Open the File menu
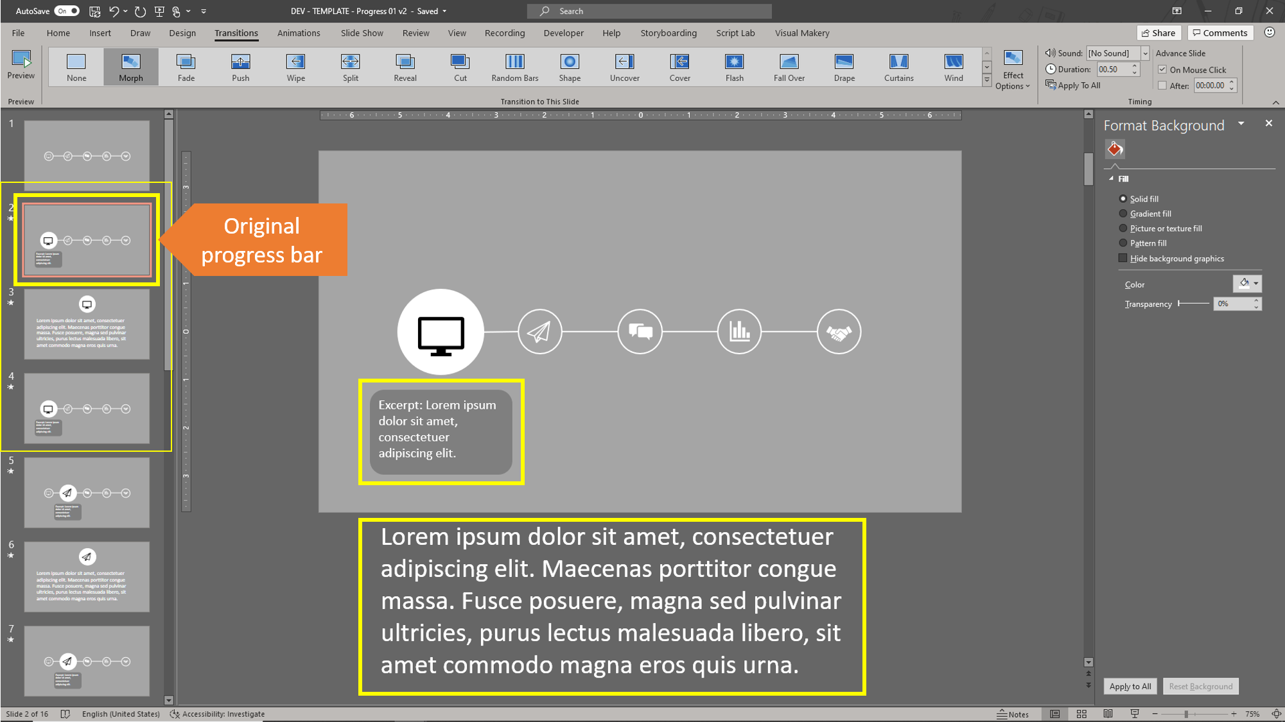Viewport: 1285px width, 722px height. click(x=18, y=33)
